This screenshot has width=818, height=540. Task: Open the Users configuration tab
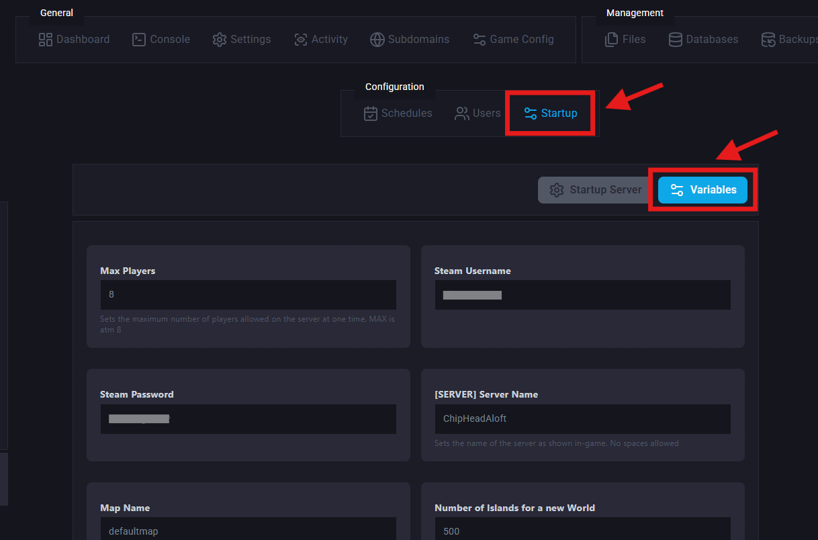tap(478, 114)
